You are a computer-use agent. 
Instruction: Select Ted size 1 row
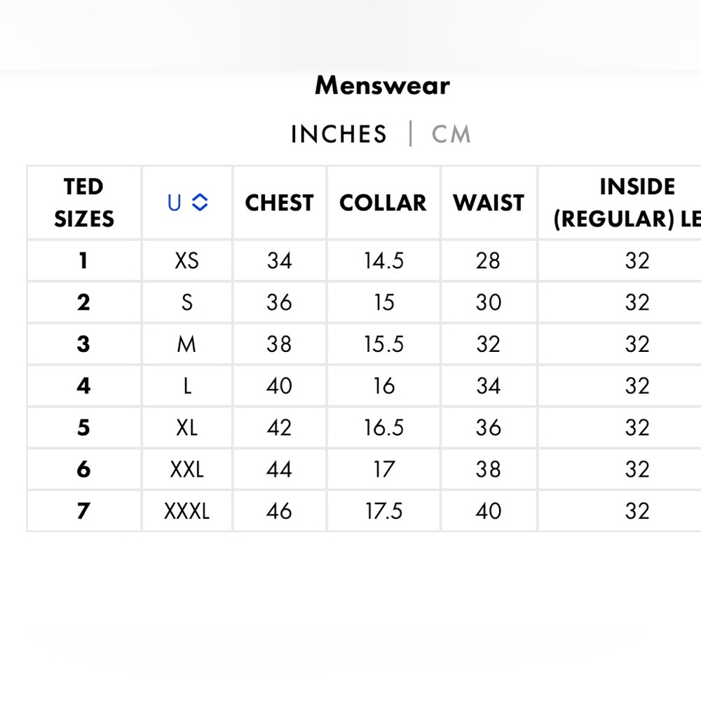click(x=364, y=261)
